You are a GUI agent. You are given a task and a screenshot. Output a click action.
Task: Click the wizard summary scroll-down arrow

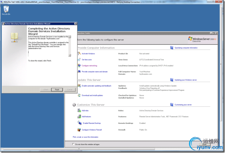click(x=70, y=55)
